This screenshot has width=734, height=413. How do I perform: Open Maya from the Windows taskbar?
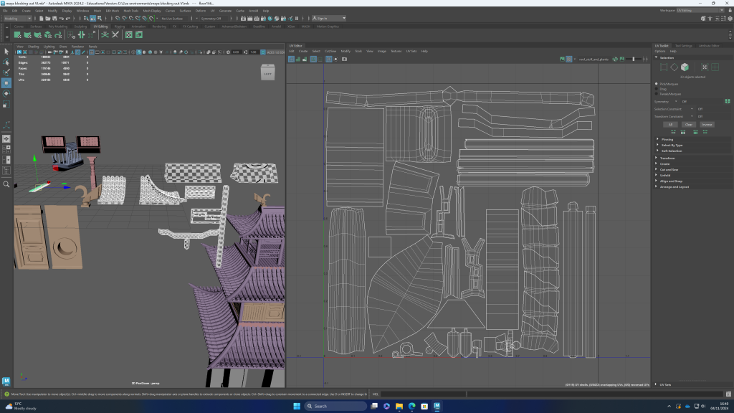pyautogui.click(x=437, y=406)
